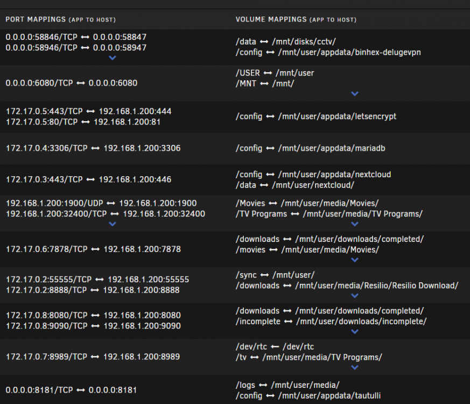Select port mapping 172.17.0.2:8888/TCP

click(x=93, y=290)
